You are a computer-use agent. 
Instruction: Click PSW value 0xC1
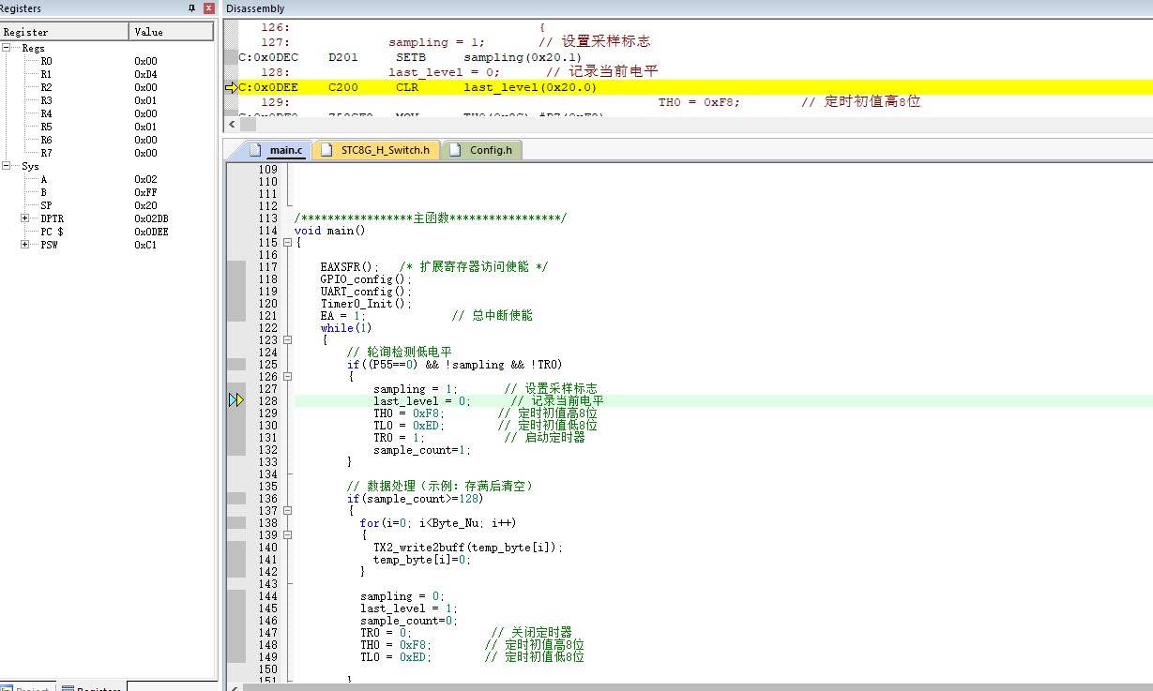(x=145, y=245)
